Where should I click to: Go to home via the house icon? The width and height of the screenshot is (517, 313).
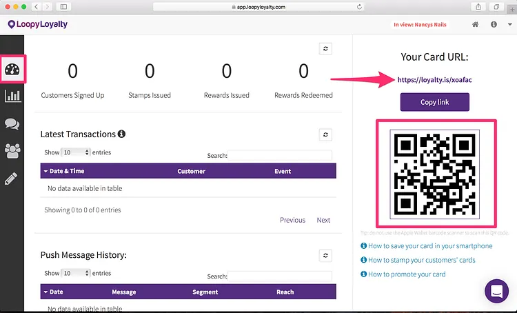click(475, 24)
